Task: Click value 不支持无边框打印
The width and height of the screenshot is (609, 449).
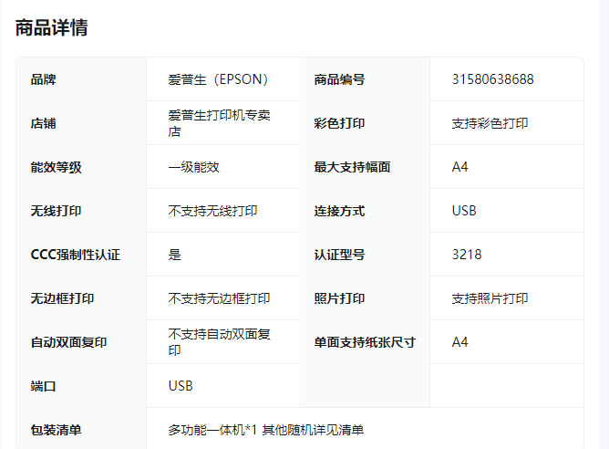Action: point(219,298)
